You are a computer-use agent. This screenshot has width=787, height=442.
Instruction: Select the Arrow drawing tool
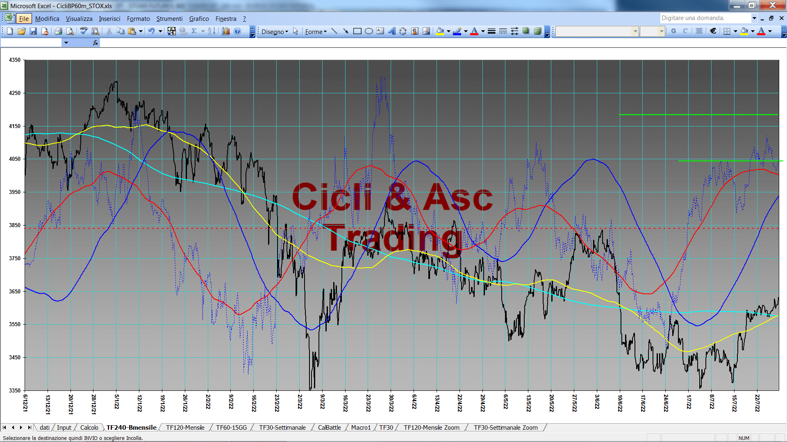346,31
